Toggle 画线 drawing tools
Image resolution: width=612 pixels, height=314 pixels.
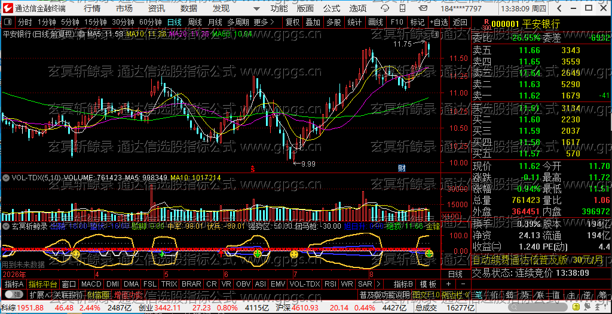[x=375, y=22]
